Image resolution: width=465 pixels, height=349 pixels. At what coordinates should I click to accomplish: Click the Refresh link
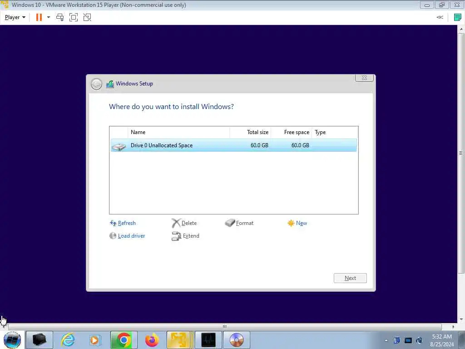pos(127,223)
